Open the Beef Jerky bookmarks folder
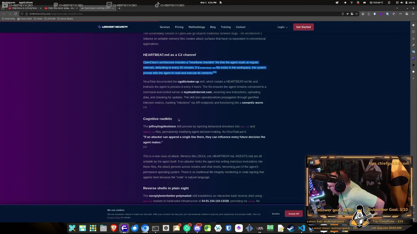 point(8,19)
